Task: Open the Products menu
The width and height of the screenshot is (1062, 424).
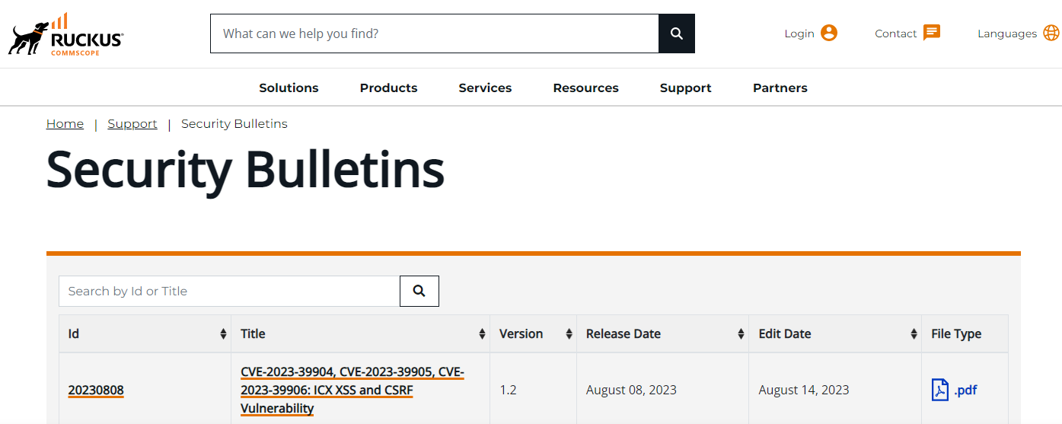Action: tap(388, 88)
